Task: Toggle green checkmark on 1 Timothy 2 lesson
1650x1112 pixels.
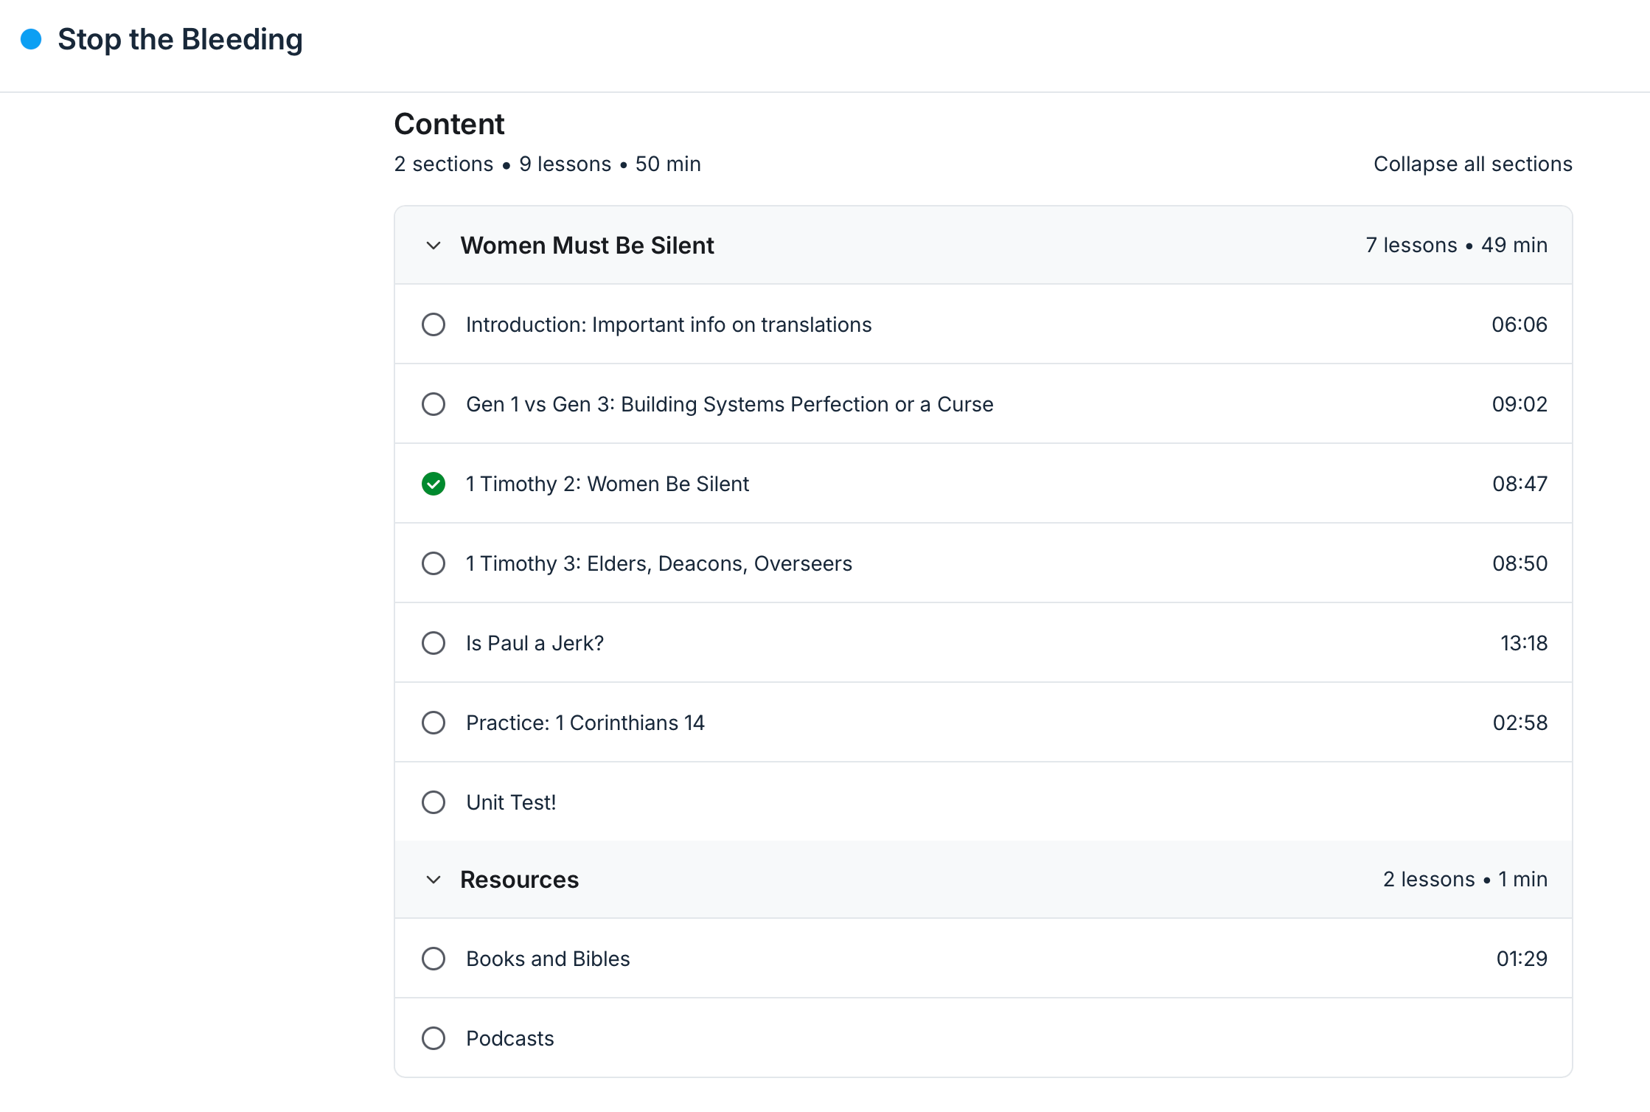Action: click(x=434, y=484)
